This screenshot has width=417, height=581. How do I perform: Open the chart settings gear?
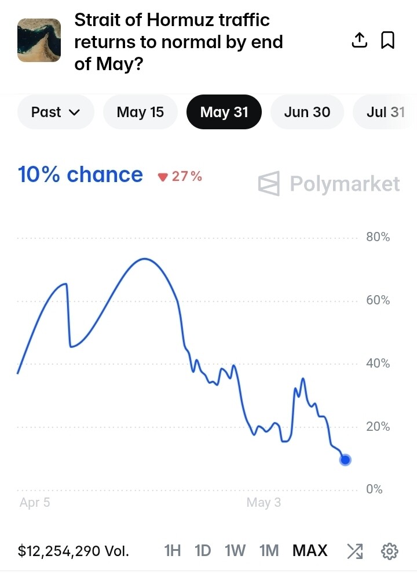pos(389,551)
